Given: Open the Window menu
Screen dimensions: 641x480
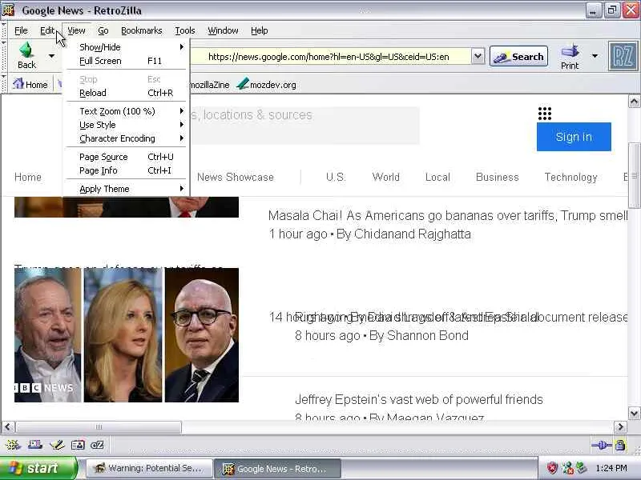Looking at the screenshot, I should click(223, 30).
